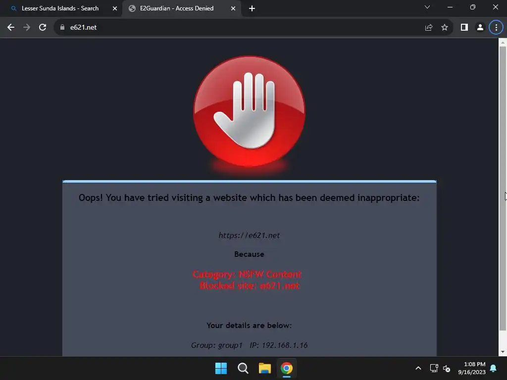Image resolution: width=507 pixels, height=380 pixels.
Task: Click the scrollbar up arrow
Action: tap(503, 43)
